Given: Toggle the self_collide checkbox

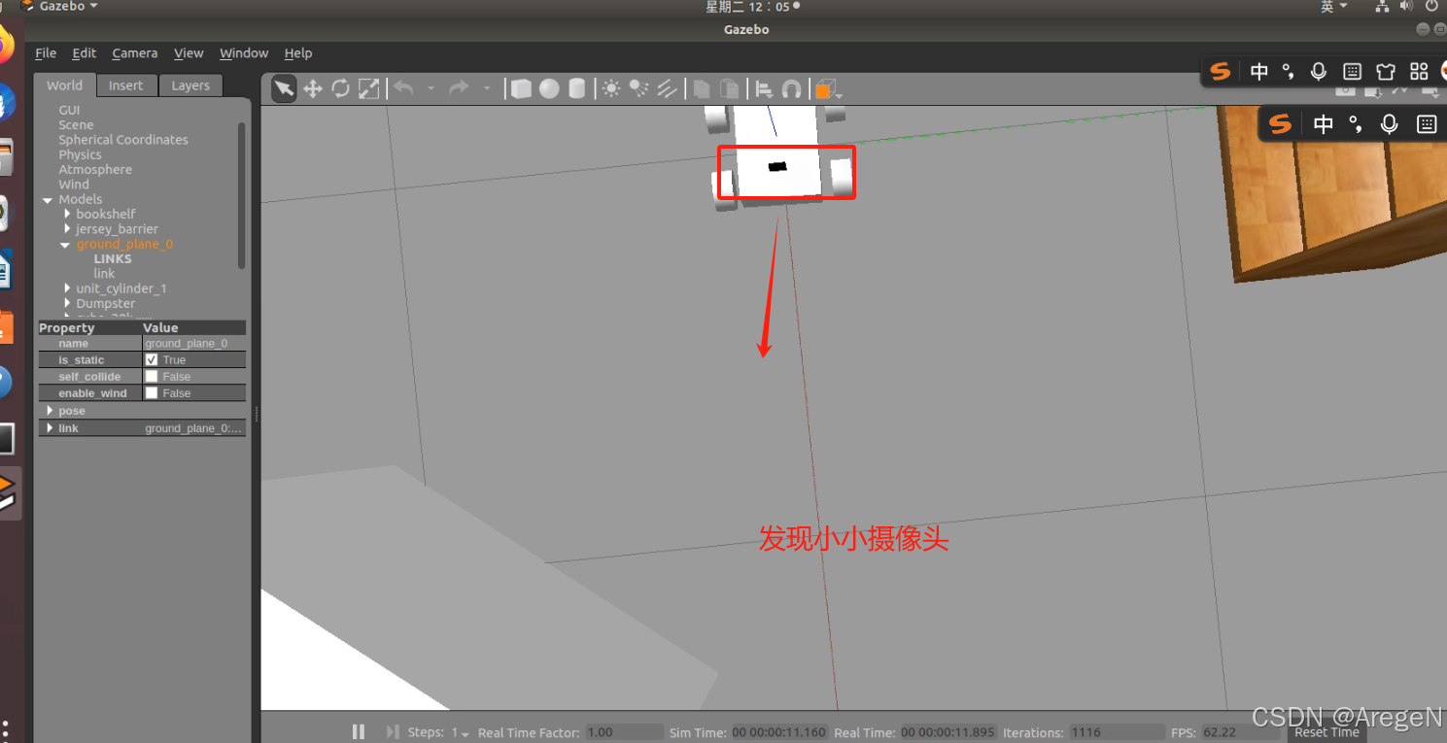Looking at the screenshot, I should (x=152, y=376).
